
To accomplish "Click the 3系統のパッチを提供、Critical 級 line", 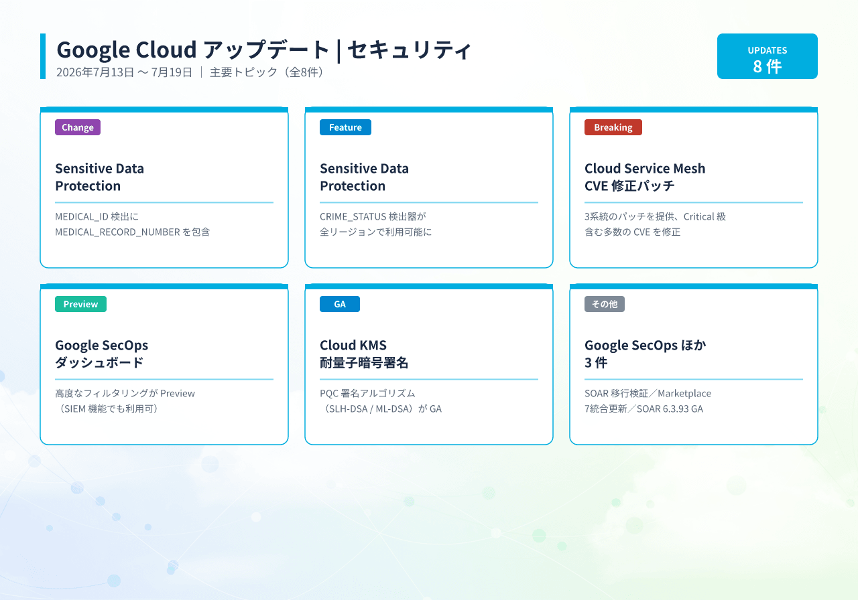I will click(655, 216).
